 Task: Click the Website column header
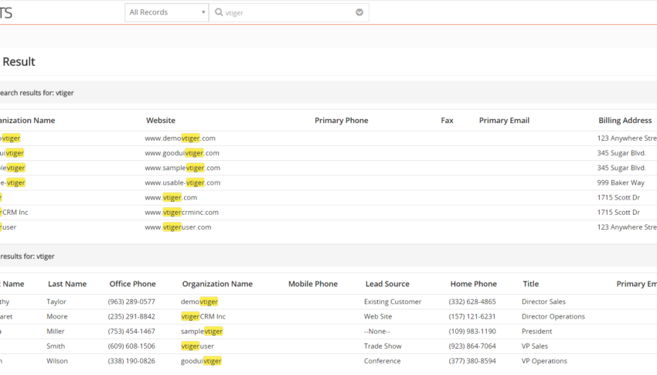161,121
